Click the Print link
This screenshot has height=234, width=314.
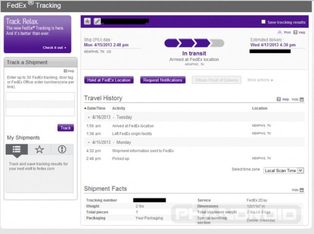[x=287, y=32]
